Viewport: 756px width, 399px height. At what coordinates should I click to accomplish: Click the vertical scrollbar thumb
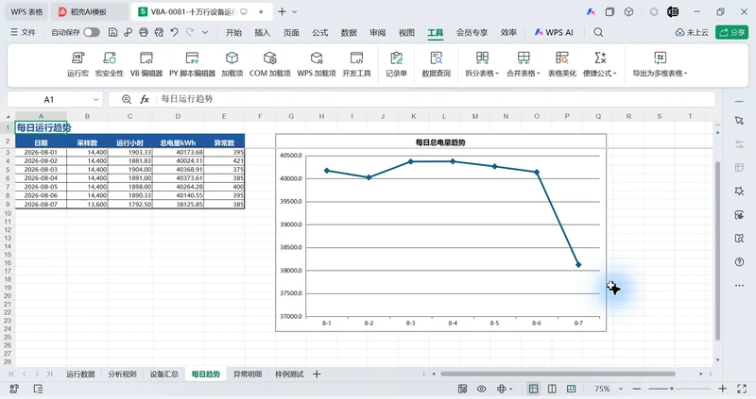pos(717,250)
